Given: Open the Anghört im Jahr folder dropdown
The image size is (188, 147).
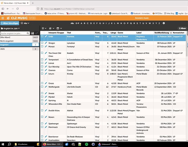Looking at the screenshot, I should (10, 29).
